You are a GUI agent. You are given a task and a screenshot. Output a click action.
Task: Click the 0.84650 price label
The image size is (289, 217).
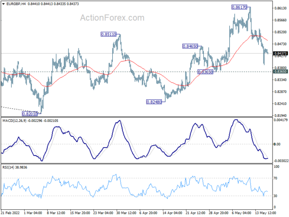[x=190, y=46]
